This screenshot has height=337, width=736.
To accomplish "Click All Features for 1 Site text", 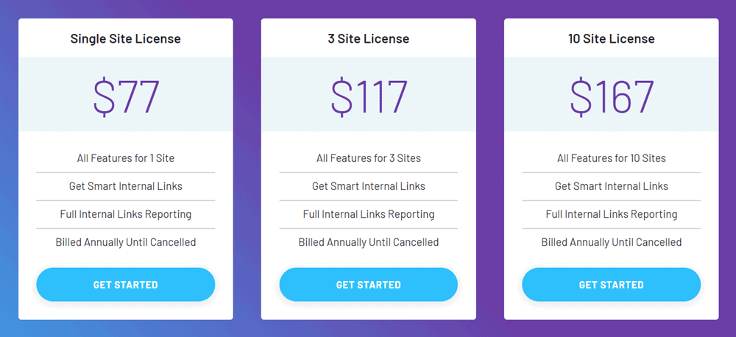I will 125,158.
